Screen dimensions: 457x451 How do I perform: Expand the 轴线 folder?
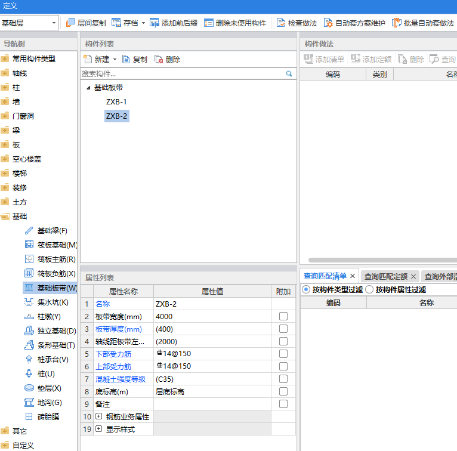click(x=5, y=73)
